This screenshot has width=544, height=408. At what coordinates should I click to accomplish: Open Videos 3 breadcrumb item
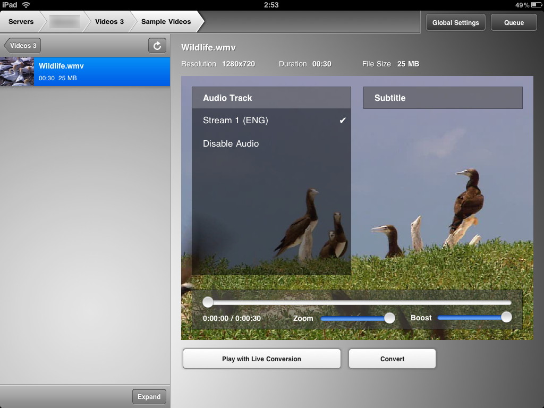point(109,22)
